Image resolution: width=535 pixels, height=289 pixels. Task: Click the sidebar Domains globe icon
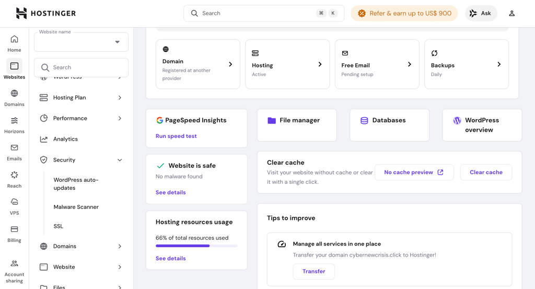click(44, 246)
